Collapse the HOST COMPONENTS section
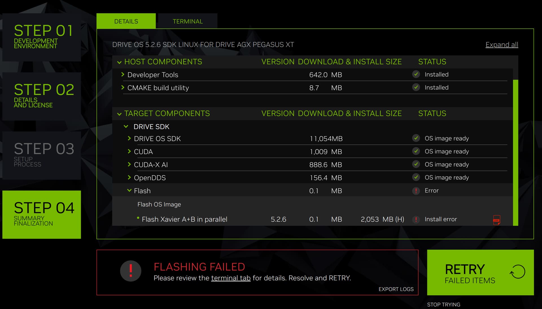This screenshot has width=542, height=309. pos(119,62)
